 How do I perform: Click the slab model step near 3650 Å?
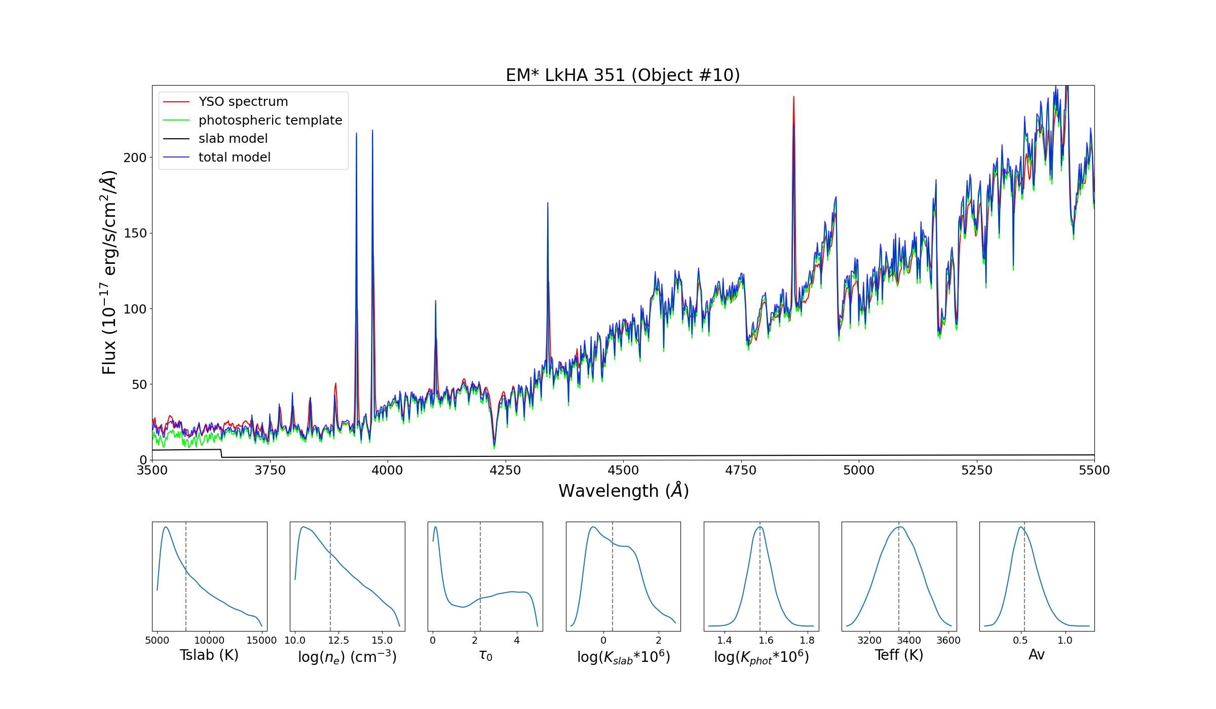pyautogui.click(x=221, y=454)
